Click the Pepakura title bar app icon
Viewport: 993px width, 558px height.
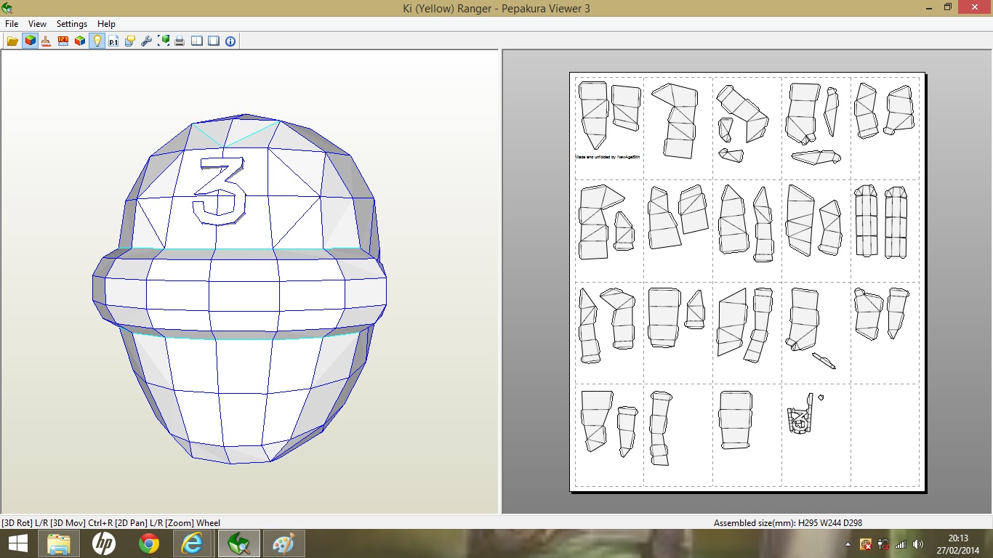[x=7, y=7]
